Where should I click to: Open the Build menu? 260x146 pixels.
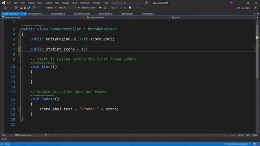point(40,3)
